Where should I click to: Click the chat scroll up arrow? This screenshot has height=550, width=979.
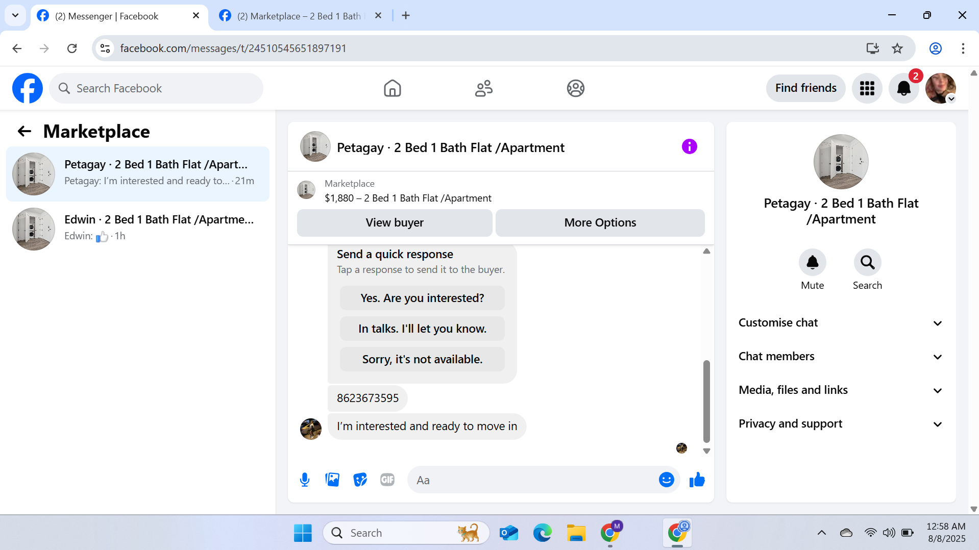pyautogui.click(x=706, y=251)
